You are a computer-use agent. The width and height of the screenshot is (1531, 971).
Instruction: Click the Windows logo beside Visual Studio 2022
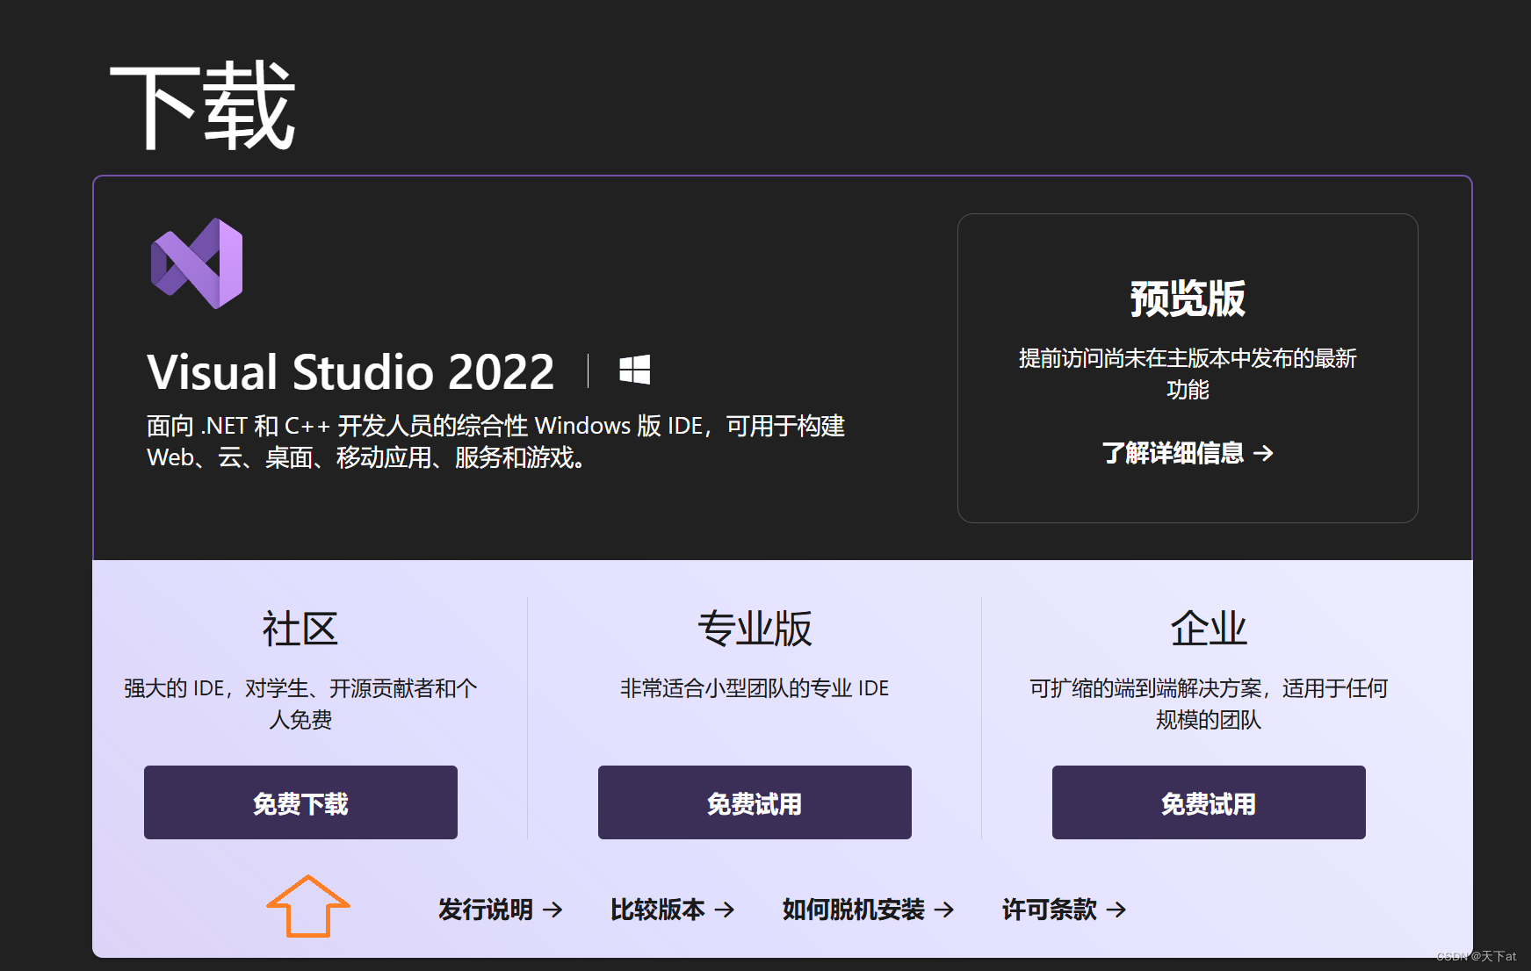[x=634, y=370]
